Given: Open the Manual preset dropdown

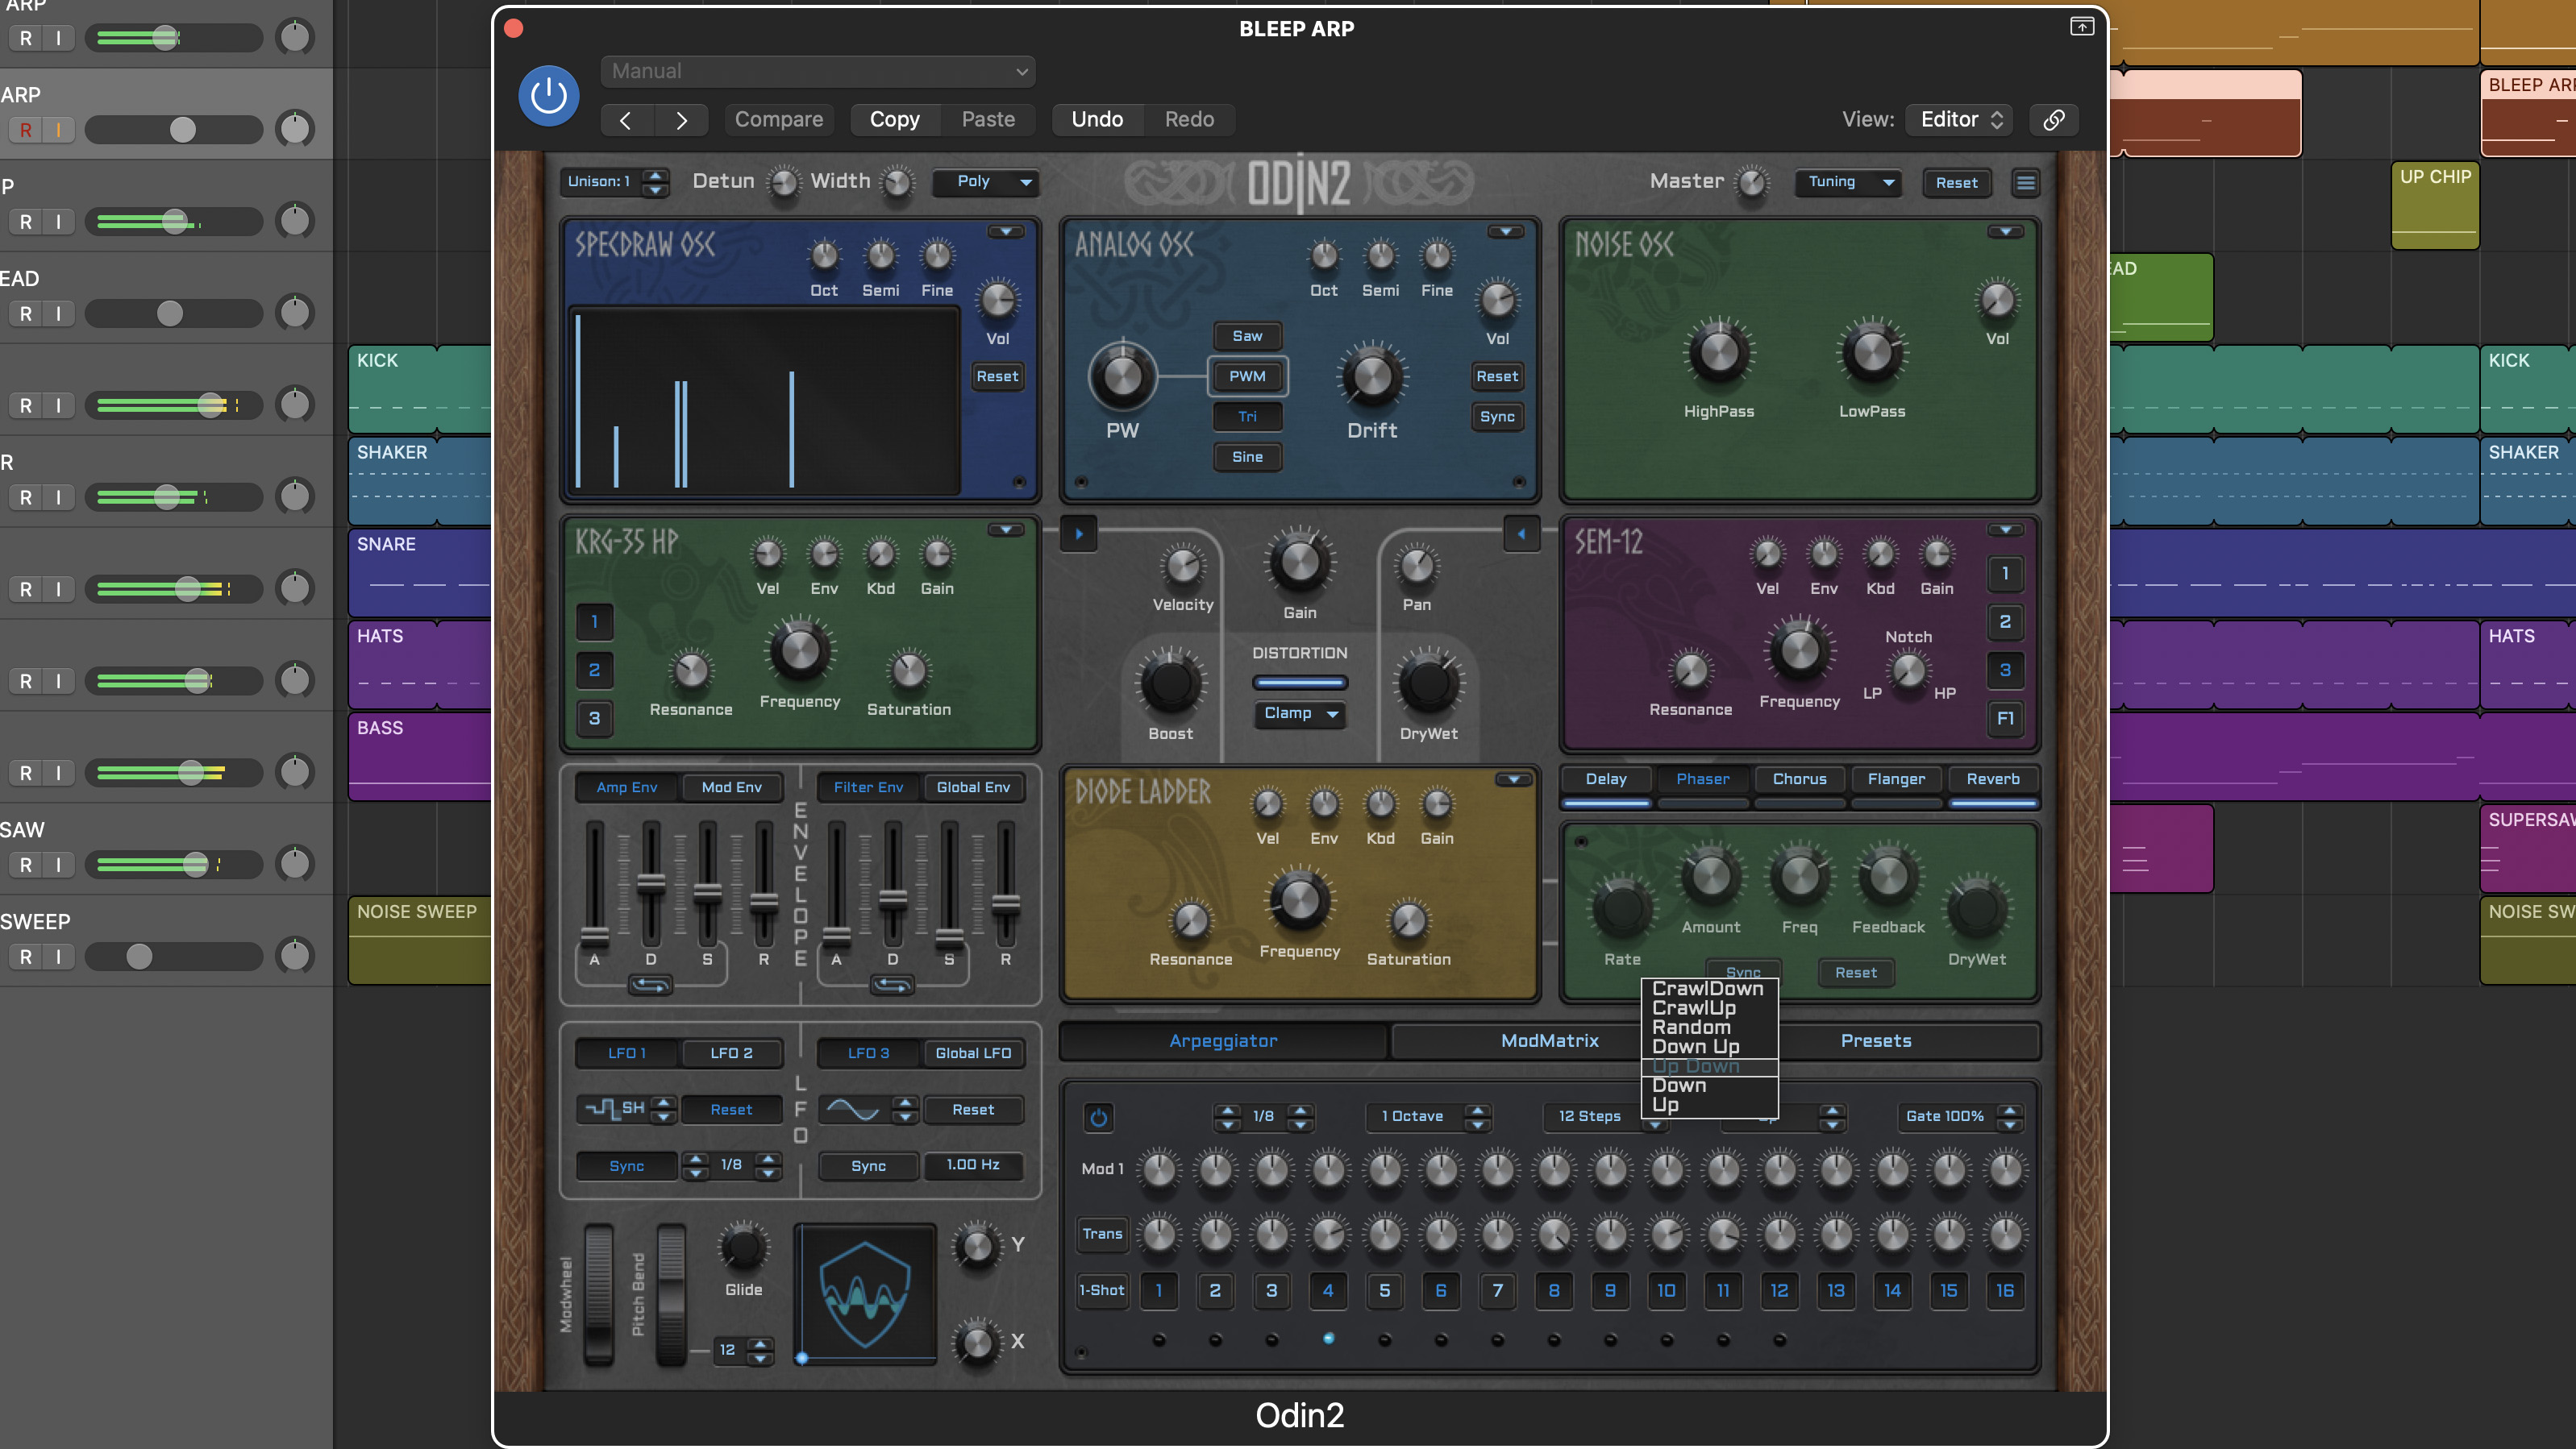Looking at the screenshot, I should click(x=817, y=71).
